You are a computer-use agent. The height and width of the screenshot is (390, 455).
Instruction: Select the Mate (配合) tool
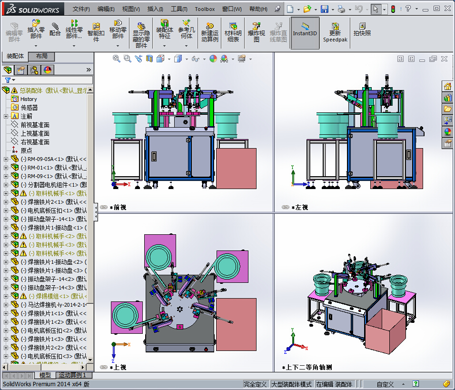[55, 30]
